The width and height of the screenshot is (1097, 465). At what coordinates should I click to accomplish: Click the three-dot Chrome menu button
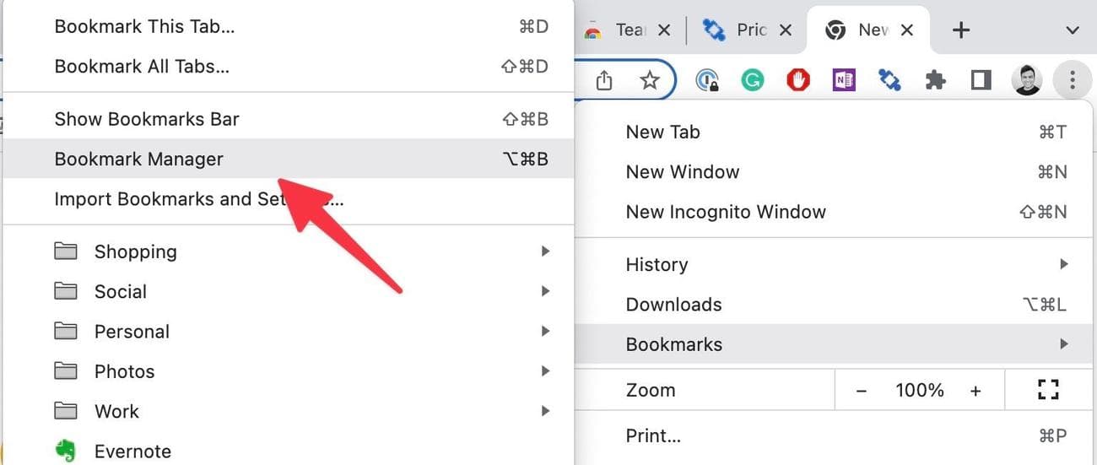point(1073,80)
